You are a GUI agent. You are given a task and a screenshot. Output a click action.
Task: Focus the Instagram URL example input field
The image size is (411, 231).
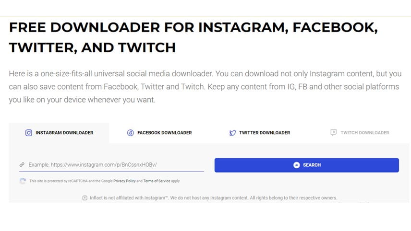(x=112, y=165)
